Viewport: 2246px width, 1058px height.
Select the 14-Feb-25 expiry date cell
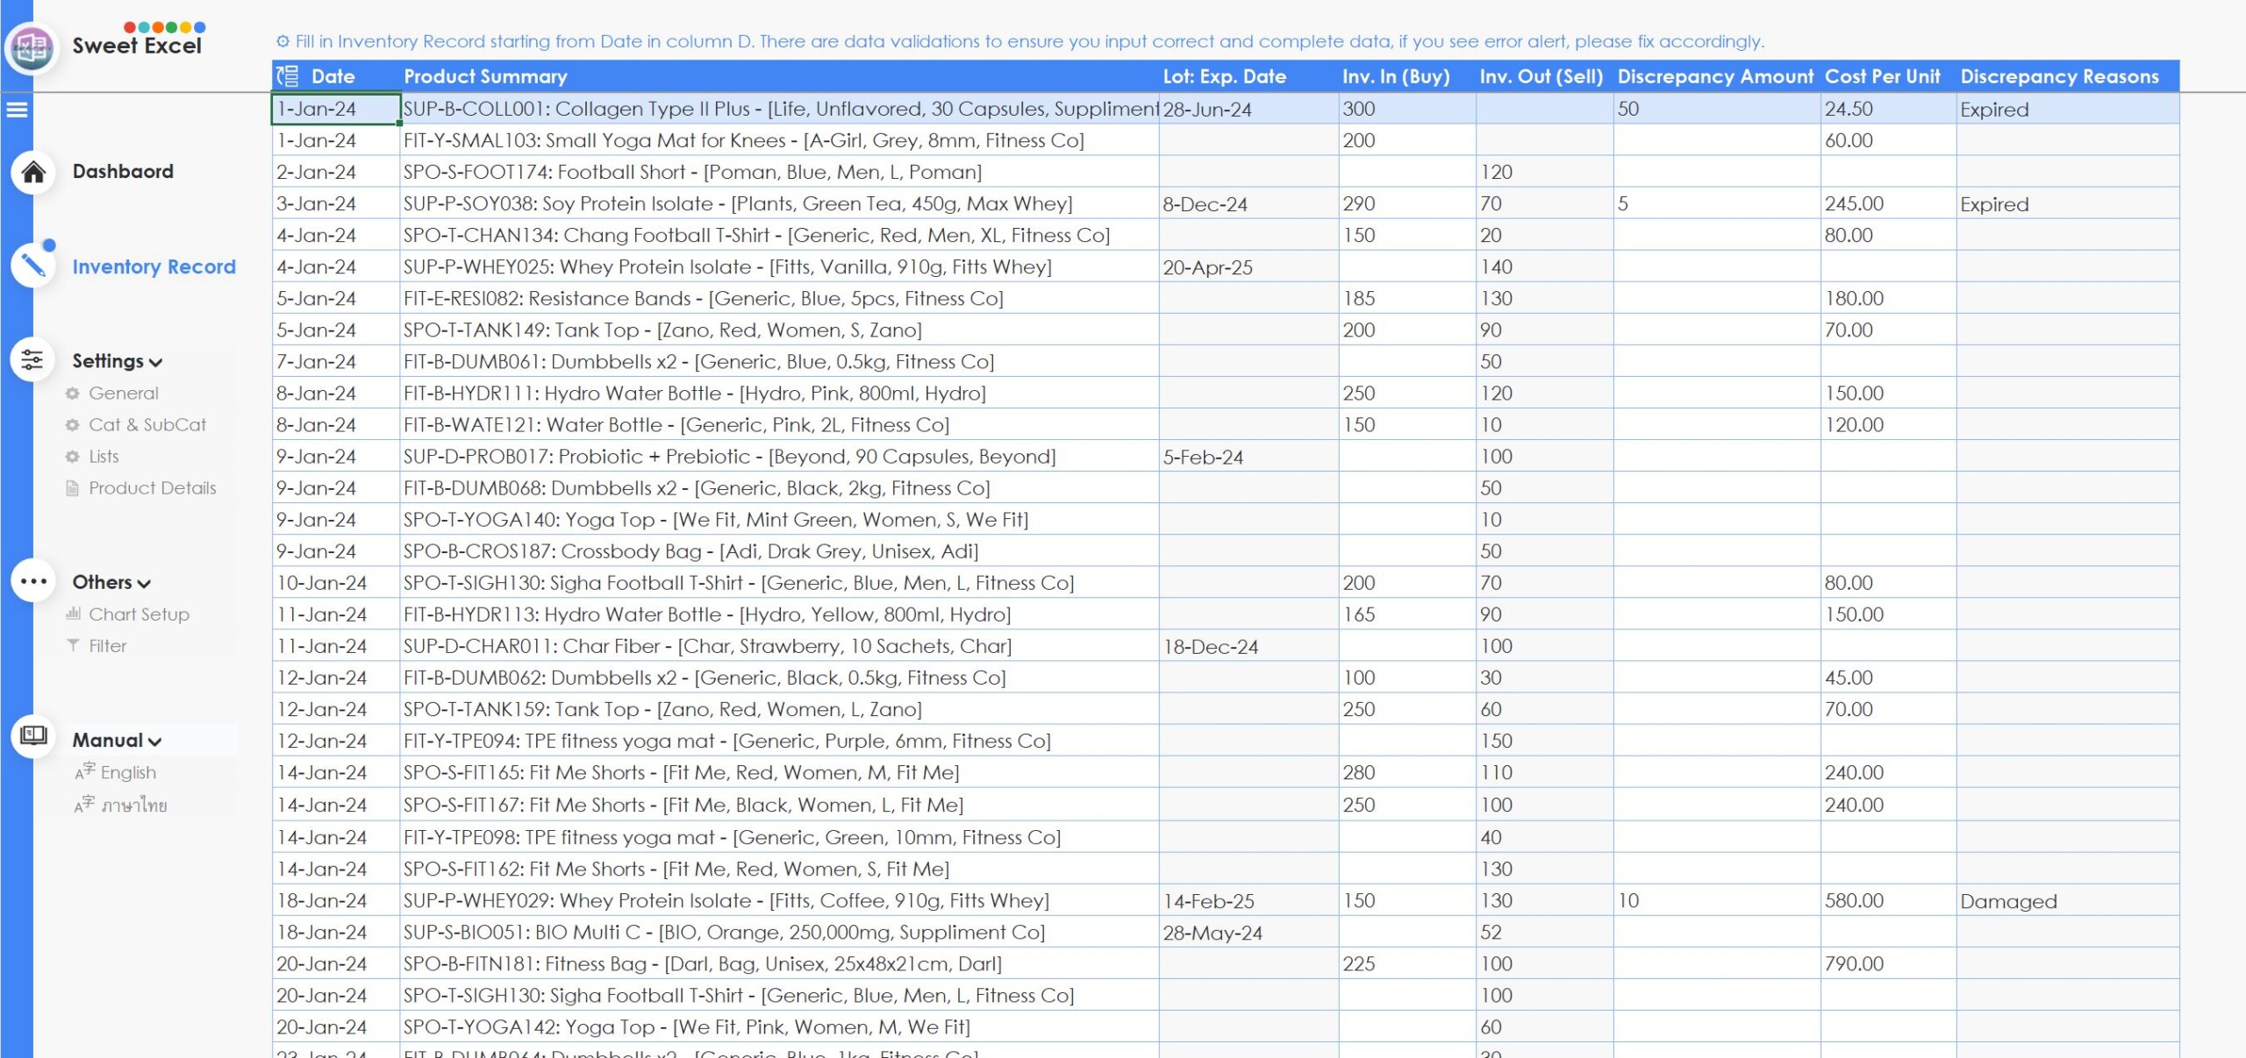click(x=1249, y=900)
